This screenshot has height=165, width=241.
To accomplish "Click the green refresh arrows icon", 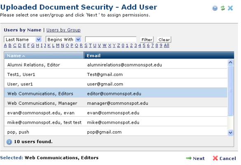I will click(223, 8).
